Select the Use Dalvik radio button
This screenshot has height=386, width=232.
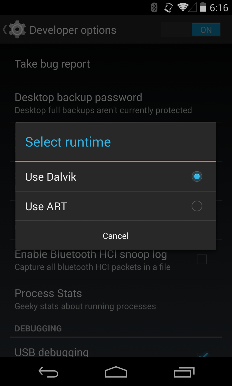click(x=197, y=176)
